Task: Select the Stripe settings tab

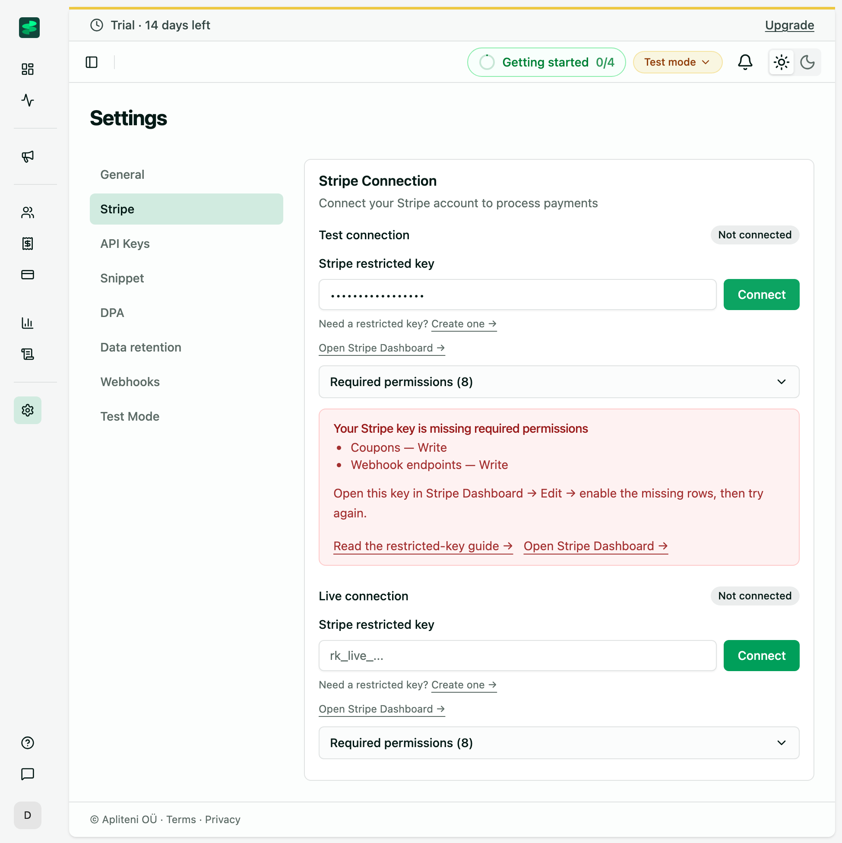Action: 186,209
